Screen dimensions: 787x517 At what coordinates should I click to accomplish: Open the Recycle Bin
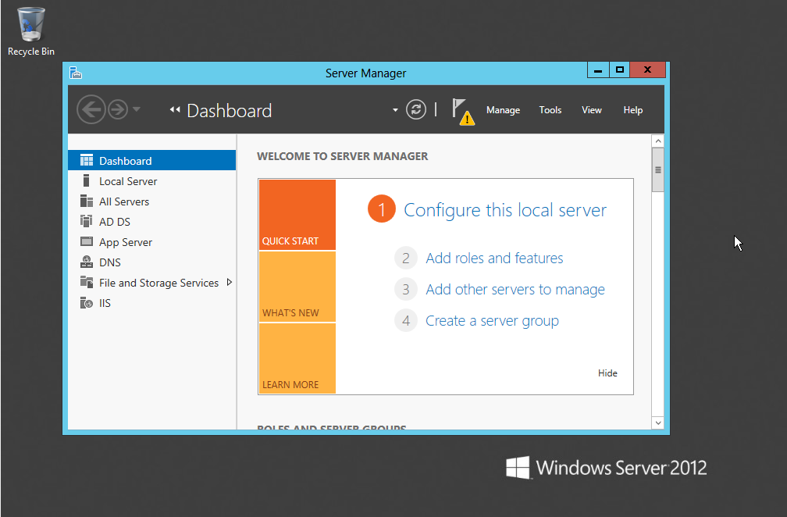click(x=30, y=25)
